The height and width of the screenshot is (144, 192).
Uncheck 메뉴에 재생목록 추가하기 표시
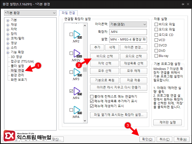92,101
